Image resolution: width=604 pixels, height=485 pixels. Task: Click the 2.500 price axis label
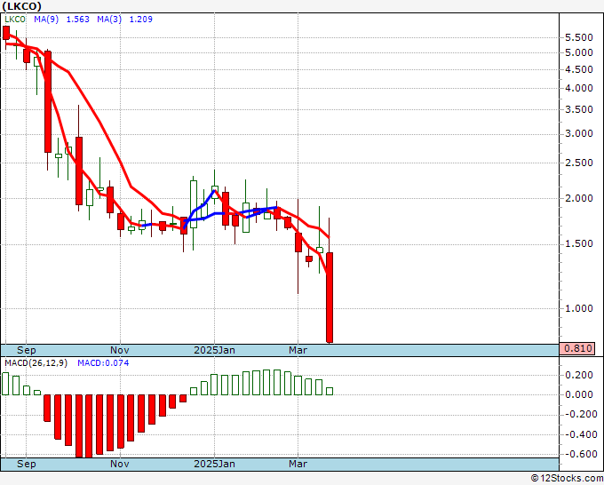point(578,163)
